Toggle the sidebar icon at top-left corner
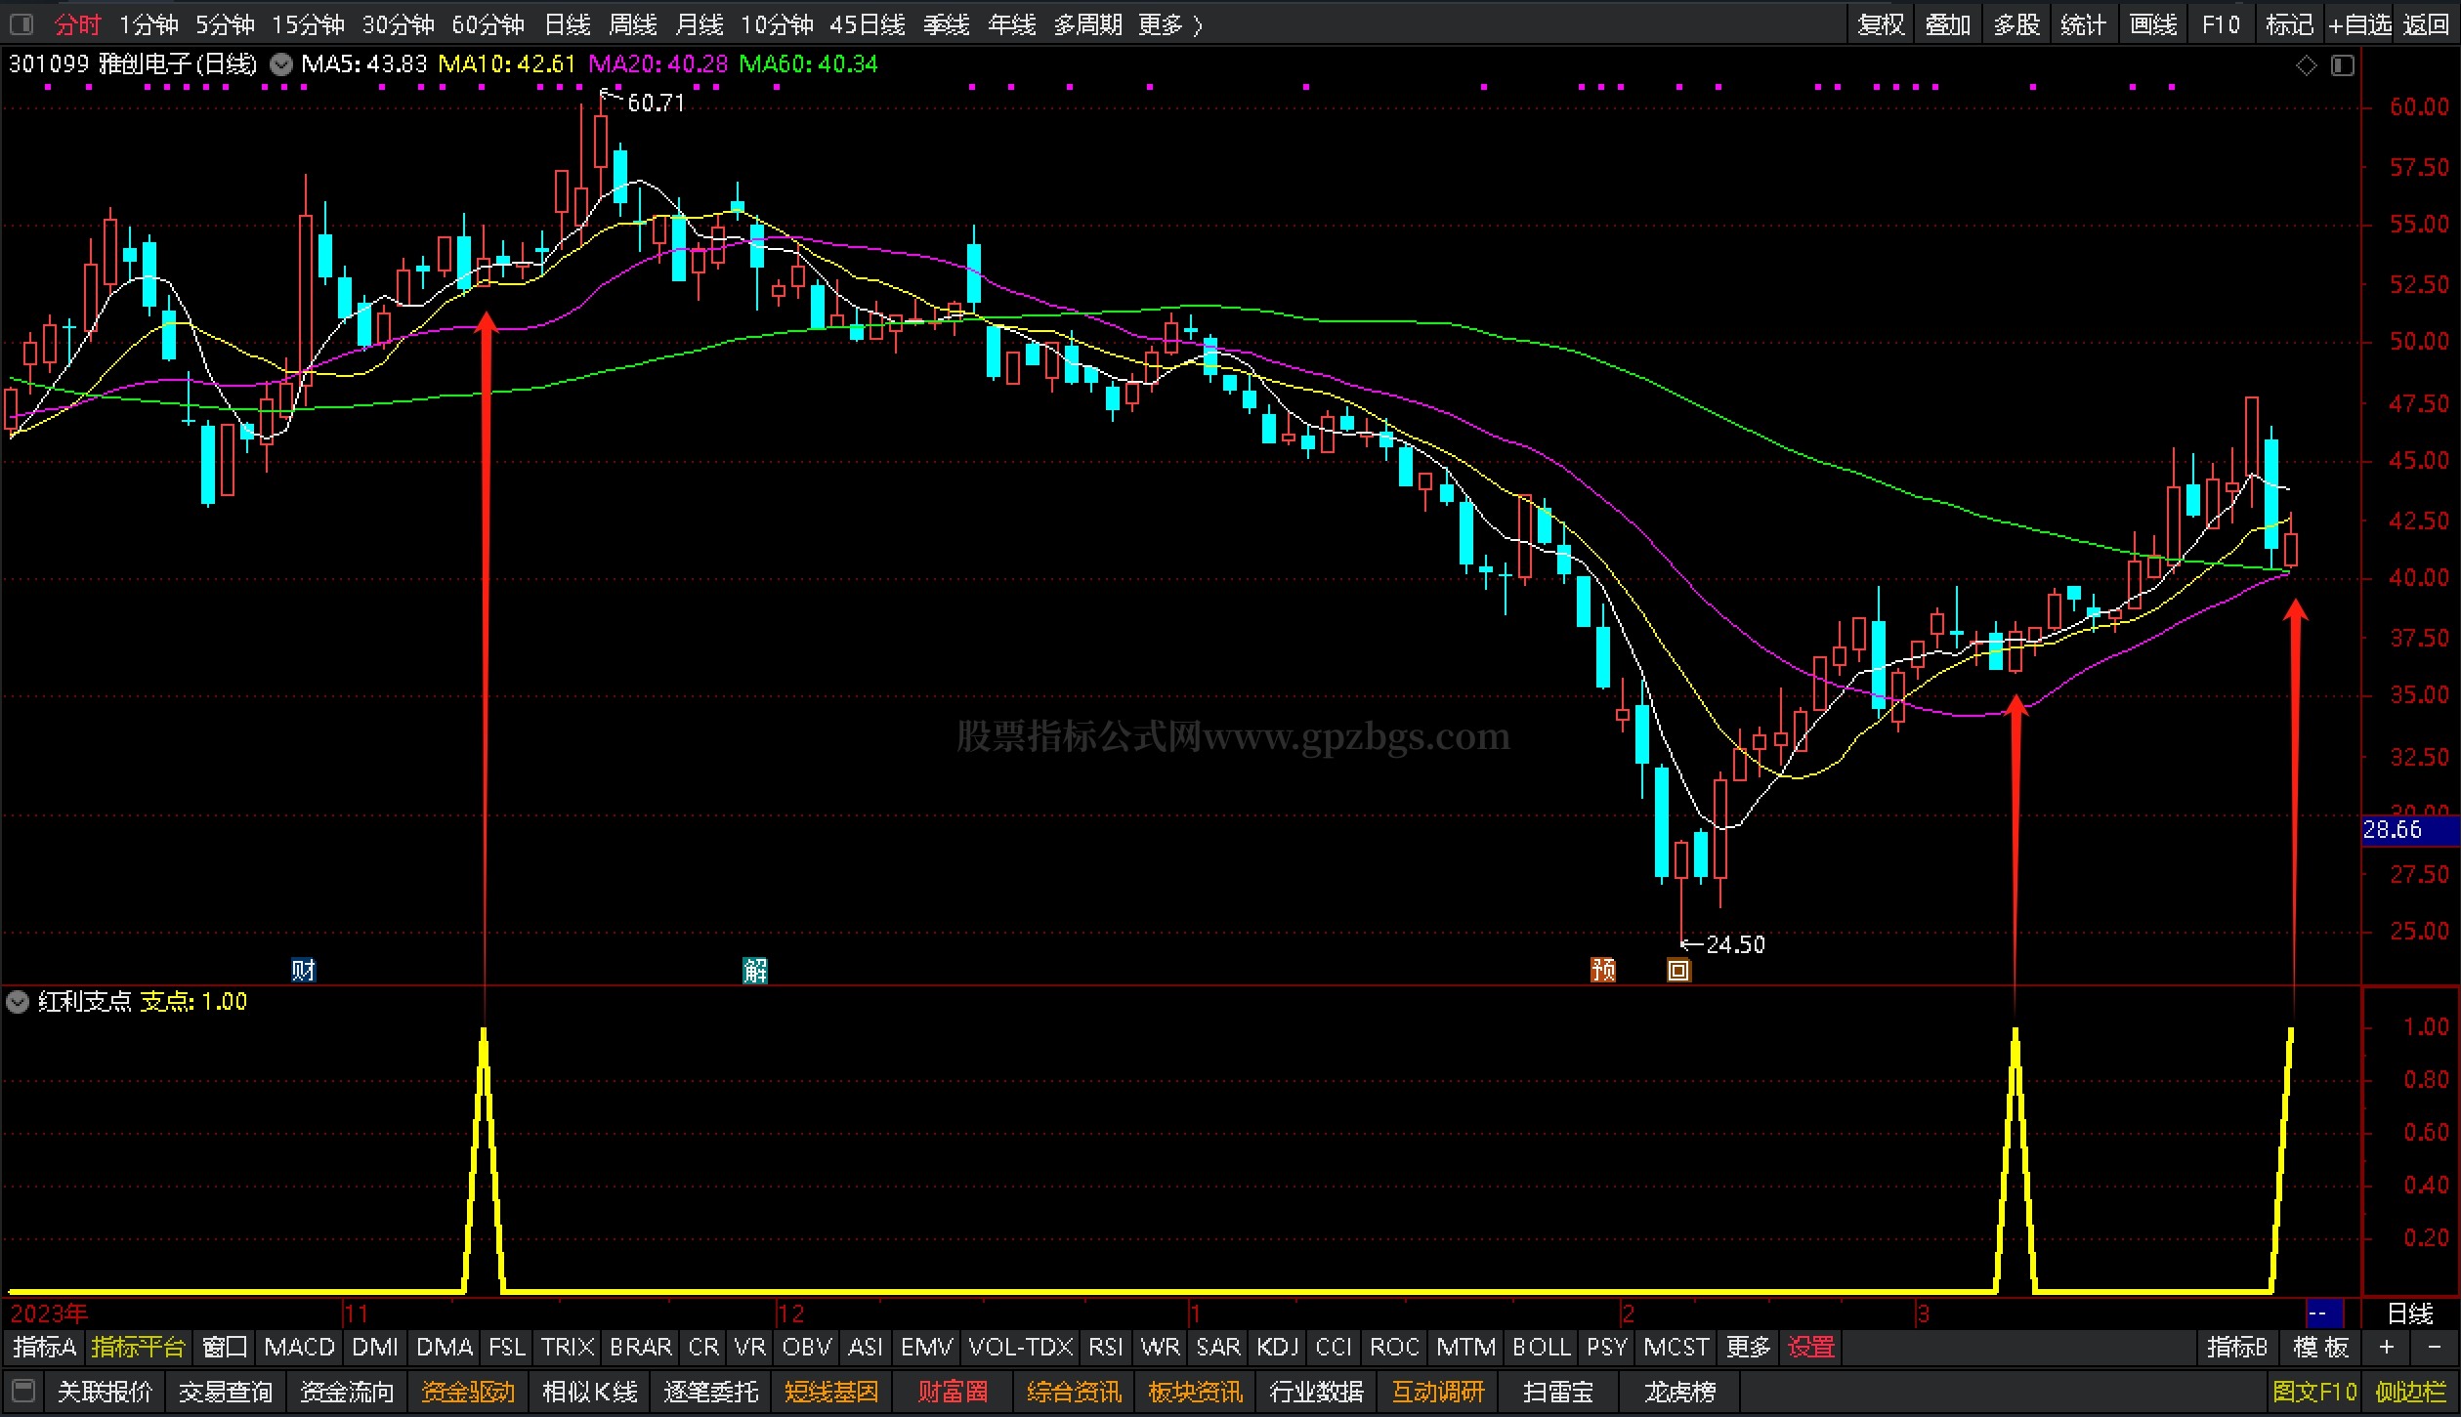This screenshot has width=2461, height=1417. click(x=21, y=23)
